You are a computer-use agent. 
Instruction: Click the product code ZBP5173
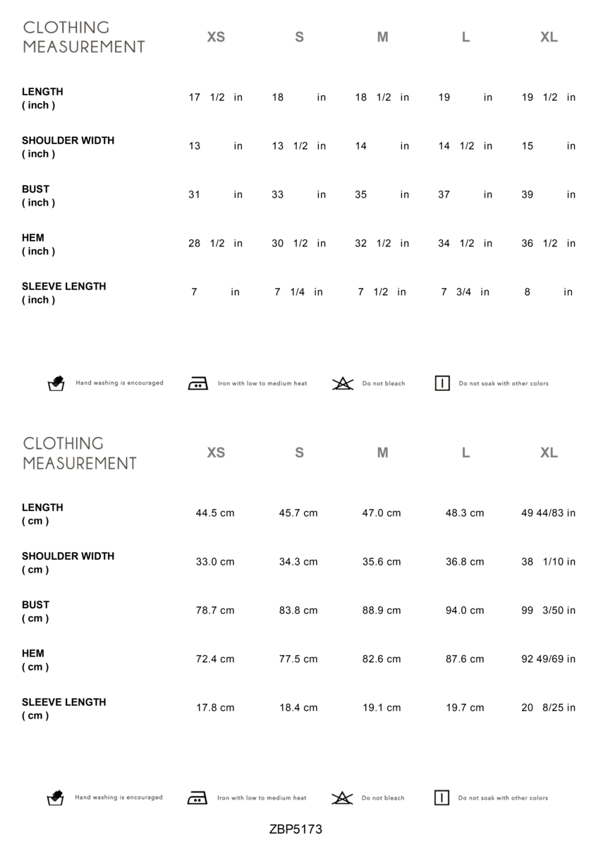(x=295, y=829)
